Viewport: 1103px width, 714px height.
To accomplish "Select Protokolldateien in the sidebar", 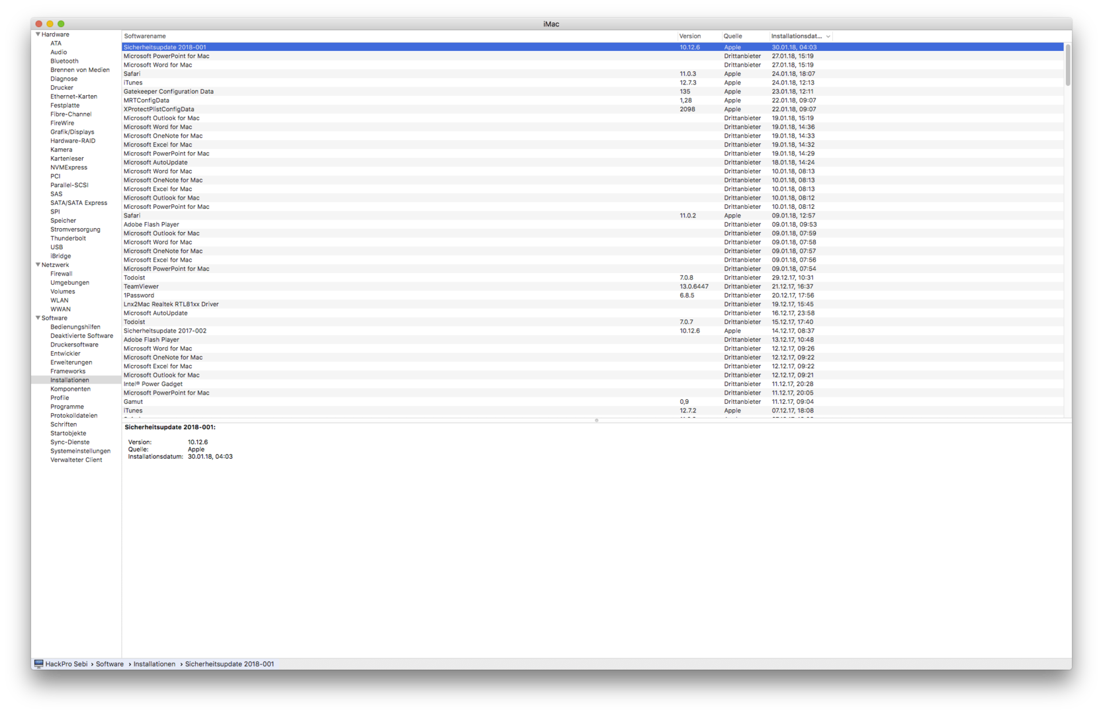I will (73, 416).
